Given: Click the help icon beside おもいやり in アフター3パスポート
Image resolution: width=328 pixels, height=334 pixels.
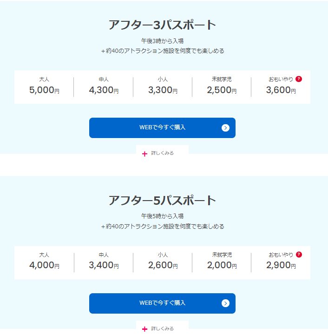Looking at the screenshot, I should pos(299,79).
